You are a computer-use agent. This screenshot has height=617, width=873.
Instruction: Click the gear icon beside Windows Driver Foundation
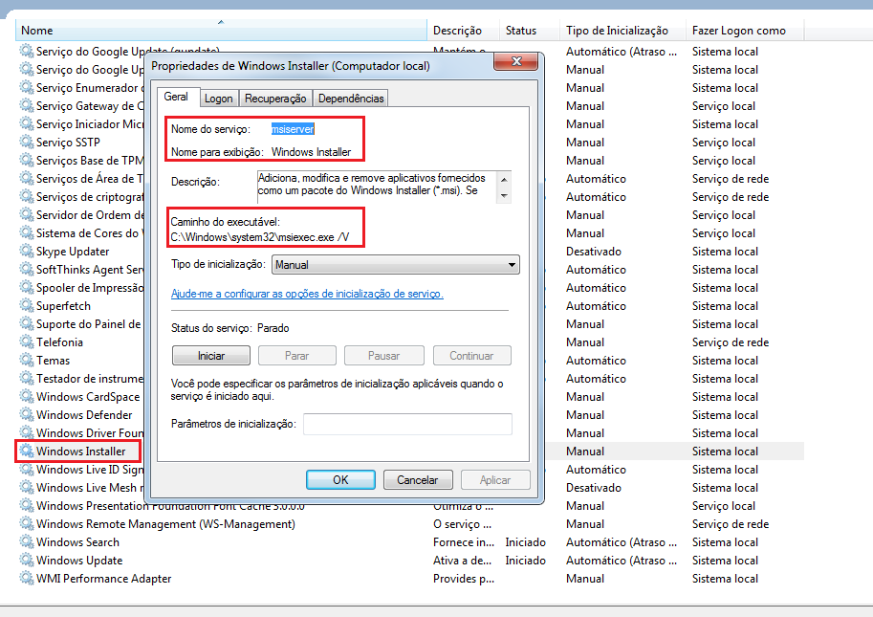click(x=26, y=432)
